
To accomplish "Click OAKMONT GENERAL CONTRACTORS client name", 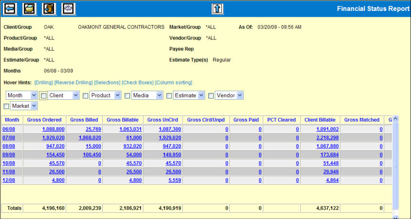I will [121, 27].
